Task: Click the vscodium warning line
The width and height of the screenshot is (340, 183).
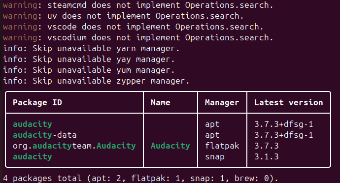Action: pyautogui.click(x=138, y=38)
